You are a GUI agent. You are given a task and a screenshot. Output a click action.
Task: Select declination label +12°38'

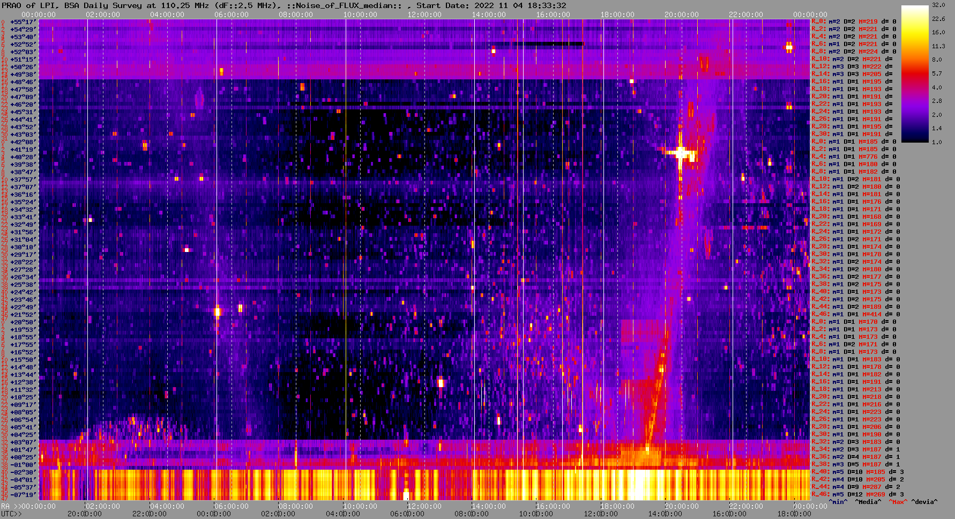pyautogui.click(x=23, y=382)
